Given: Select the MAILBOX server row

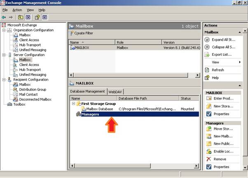Looking at the screenshot, I should pos(135,48).
